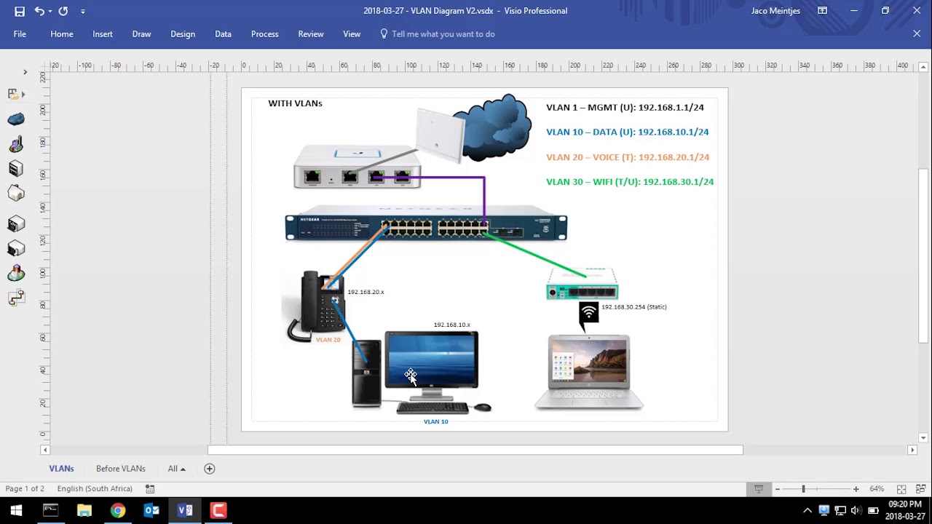The image size is (932, 524).
Task: Click the lightbulb Tell Me icon
Action: coord(384,33)
